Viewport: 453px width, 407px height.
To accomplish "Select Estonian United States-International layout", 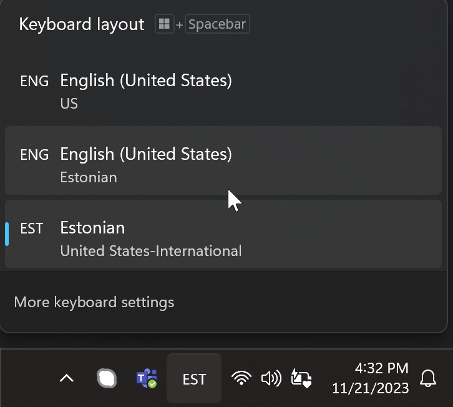I will point(223,234).
